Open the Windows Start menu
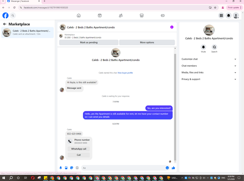Image resolution: width=244 pixels, height=181 pixels. click(x=3, y=178)
